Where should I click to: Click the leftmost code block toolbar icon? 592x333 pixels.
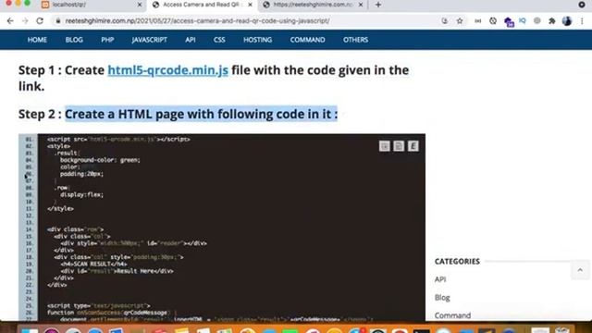(x=385, y=146)
